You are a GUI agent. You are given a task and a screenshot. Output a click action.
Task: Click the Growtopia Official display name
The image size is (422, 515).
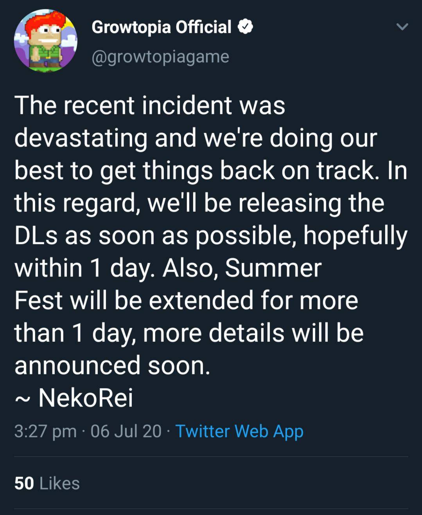(x=162, y=26)
